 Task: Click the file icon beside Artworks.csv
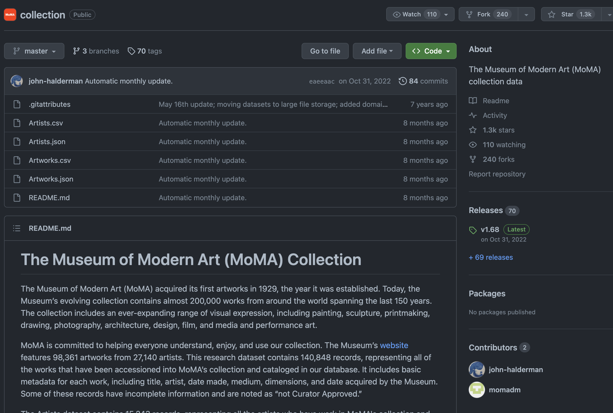[17, 160]
